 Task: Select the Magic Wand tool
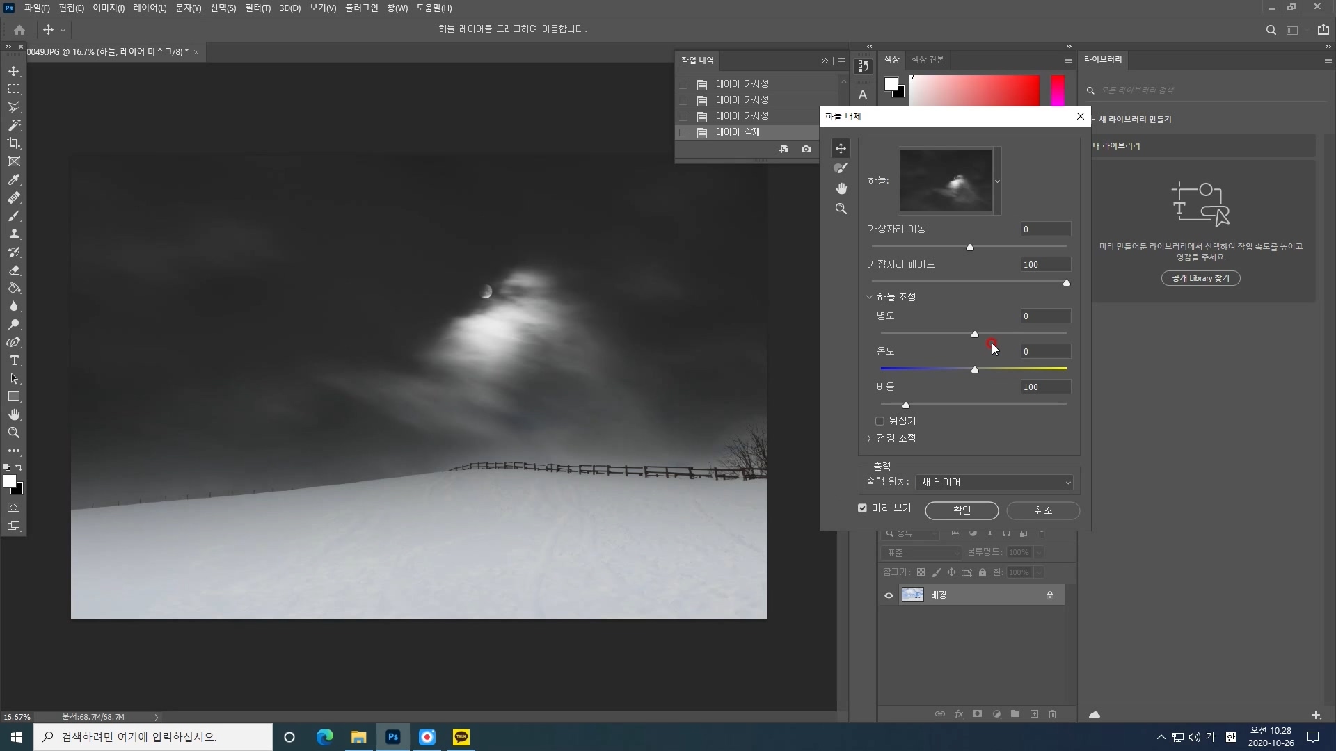point(14,125)
